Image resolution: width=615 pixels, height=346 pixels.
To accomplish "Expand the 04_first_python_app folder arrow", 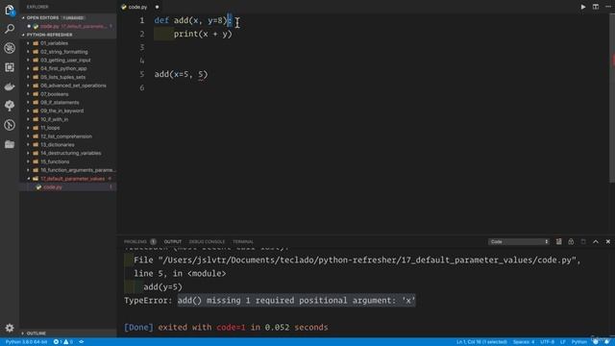I will [x=28, y=68].
